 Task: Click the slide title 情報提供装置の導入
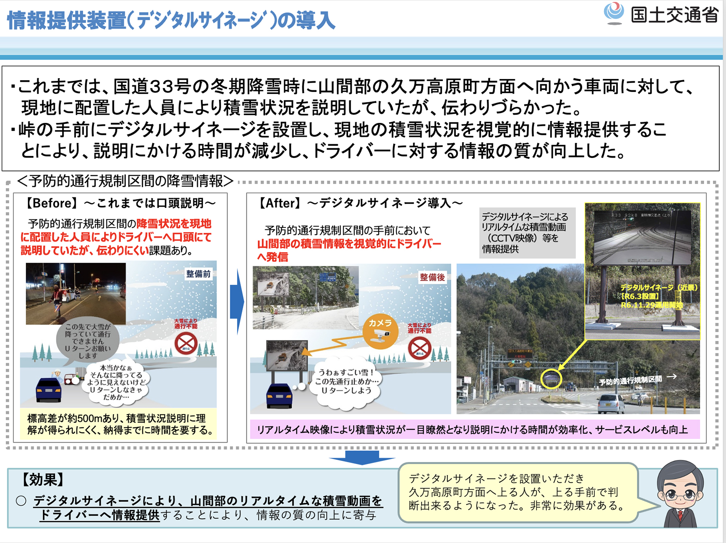click(171, 20)
